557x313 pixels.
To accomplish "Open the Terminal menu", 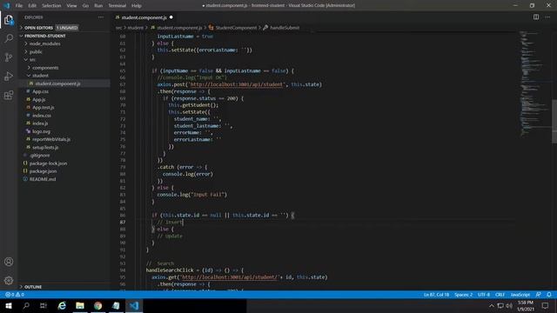I will click(x=117, y=6).
